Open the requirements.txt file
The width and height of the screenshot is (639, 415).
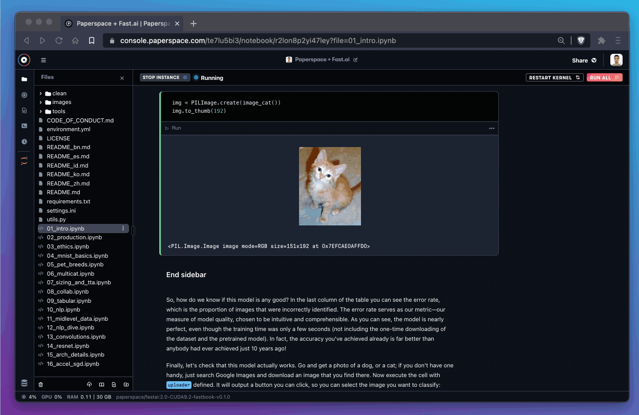tap(68, 201)
